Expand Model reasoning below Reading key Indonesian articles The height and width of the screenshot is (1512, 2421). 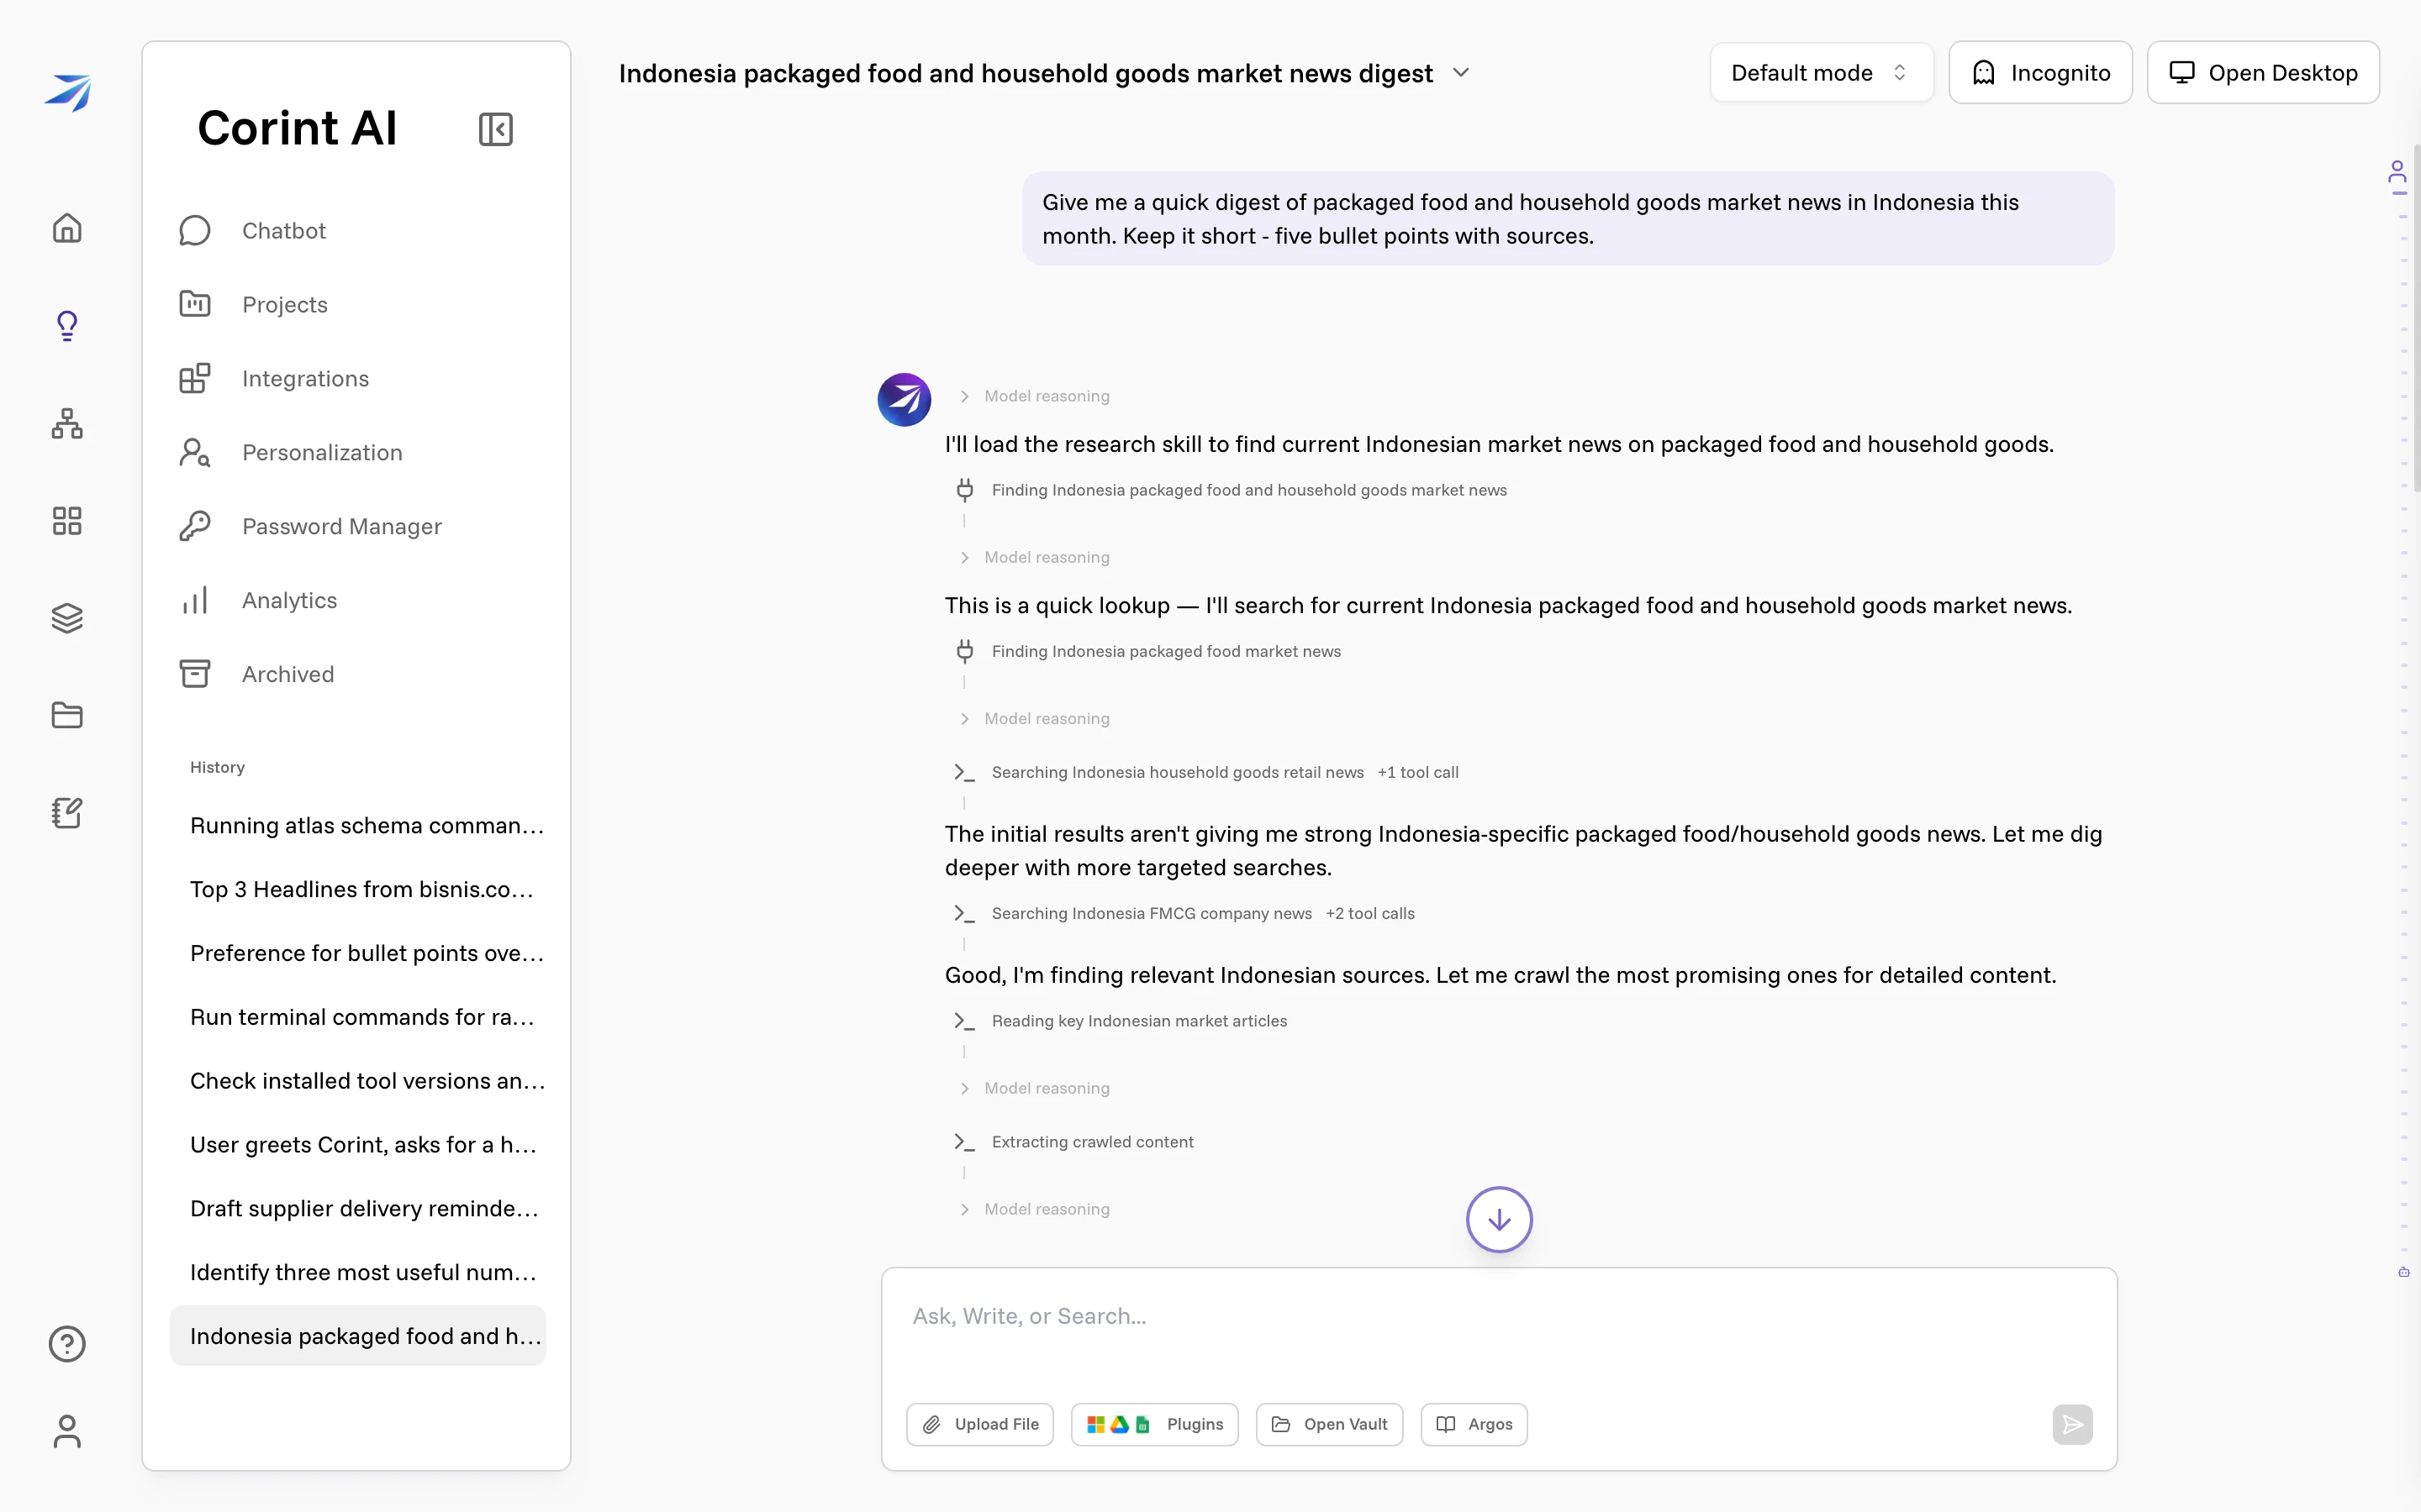point(1035,1088)
